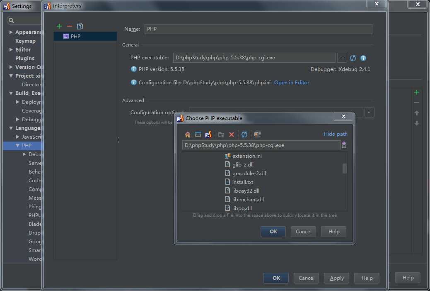This screenshot has width=430, height=291.
Task: Open php.ini via Open in Editor link
Action: point(292,83)
